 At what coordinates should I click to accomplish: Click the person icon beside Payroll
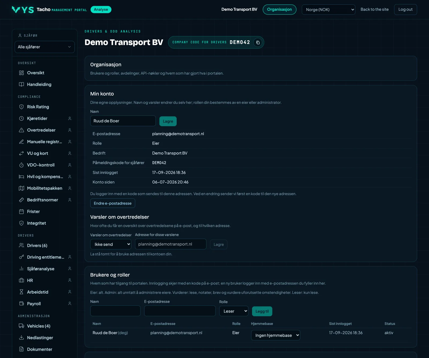(x=70, y=304)
